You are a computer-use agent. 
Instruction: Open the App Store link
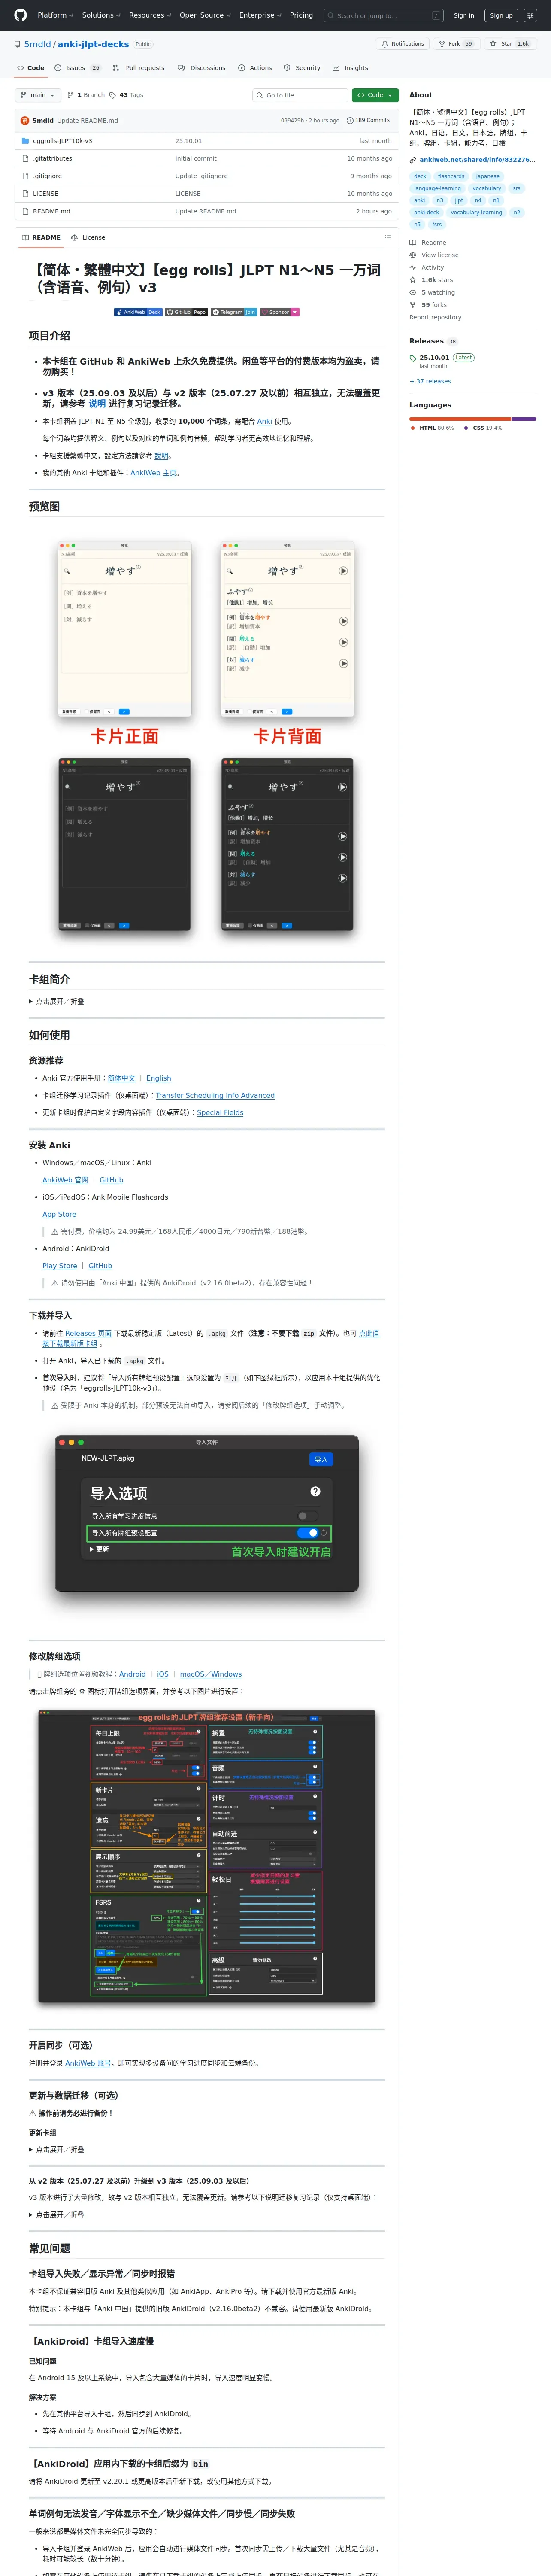click(59, 1214)
